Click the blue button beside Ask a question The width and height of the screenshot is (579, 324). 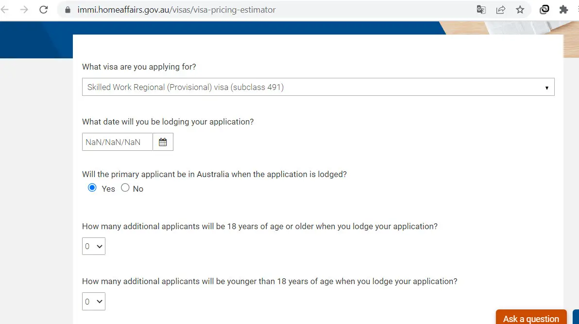[576, 317]
